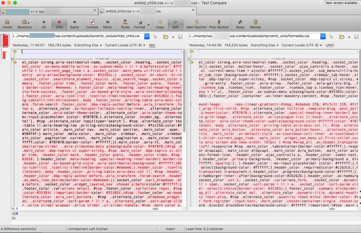This screenshot has height=233, width=361.
Task: Toggle Minor differences
Action: (107, 24)
